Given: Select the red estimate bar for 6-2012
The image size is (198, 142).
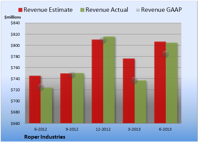Looking at the screenshot, I should point(35,100).
